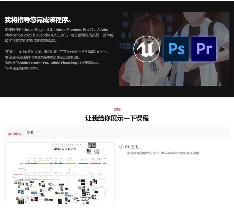Click the Premiere Pro Pr icon
The width and height of the screenshot is (234, 208).
[x=204, y=49]
